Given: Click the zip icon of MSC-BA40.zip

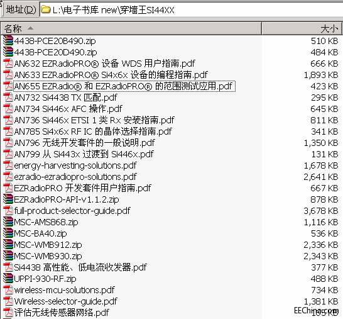Looking at the screenshot, I should [x=8, y=233].
